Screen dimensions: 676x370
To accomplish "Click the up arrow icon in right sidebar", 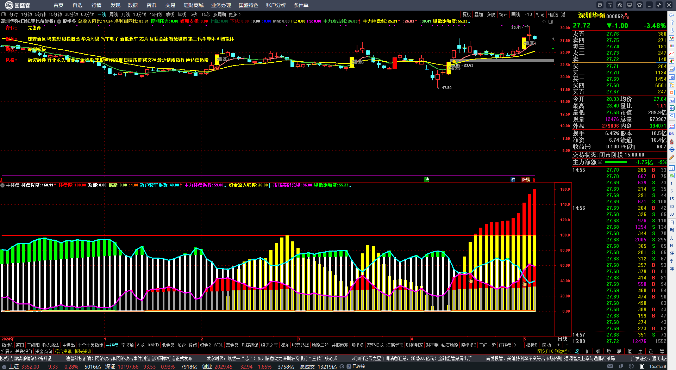I will click(x=672, y=23).
